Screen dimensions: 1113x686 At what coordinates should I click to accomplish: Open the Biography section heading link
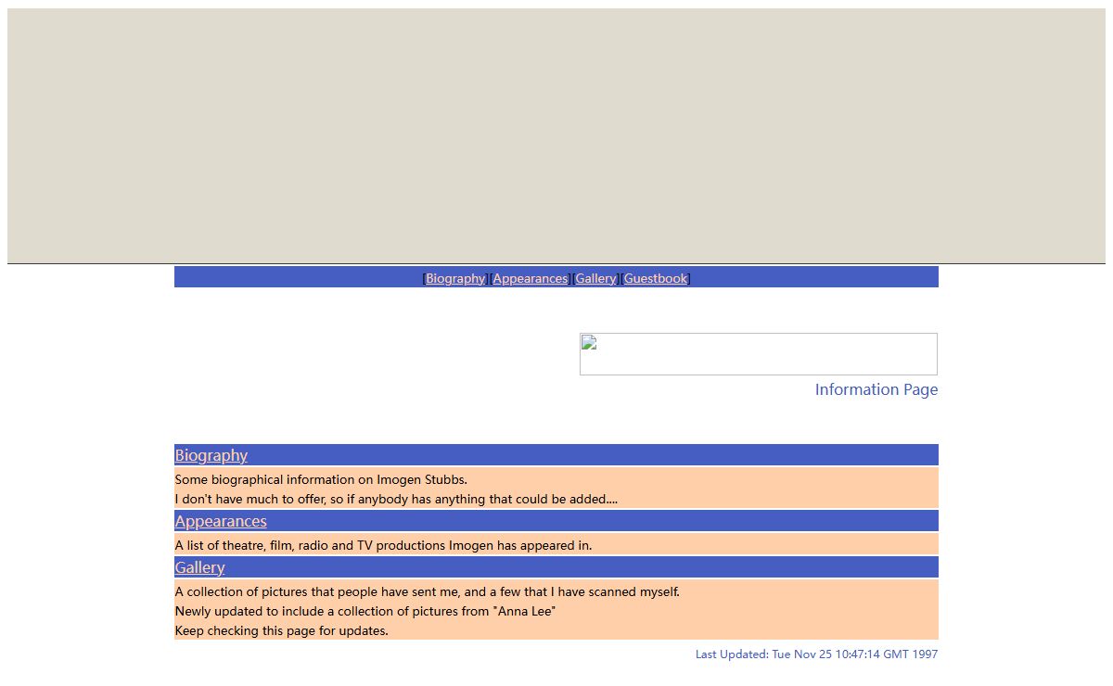211,455
